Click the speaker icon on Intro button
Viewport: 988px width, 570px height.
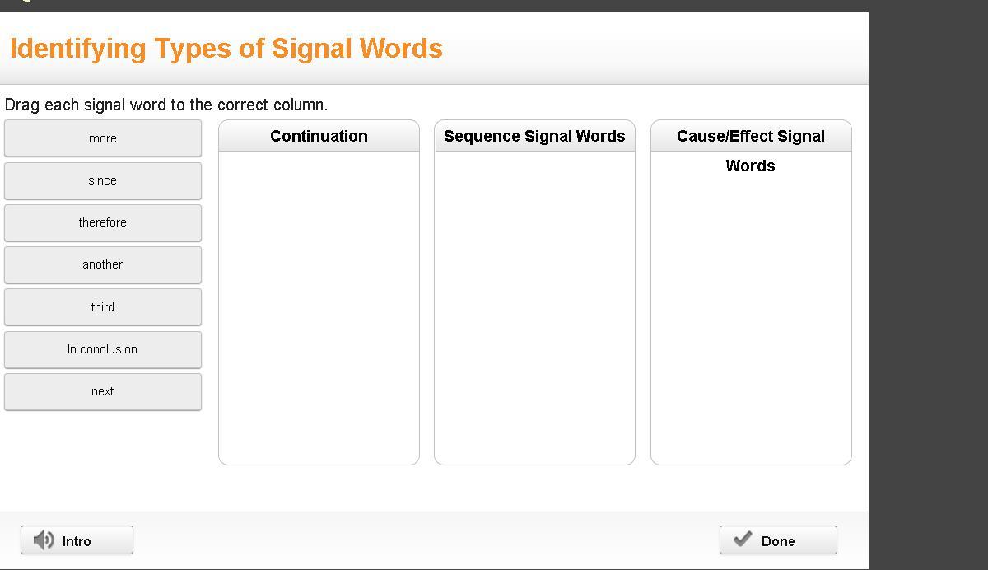click(44, 540)
